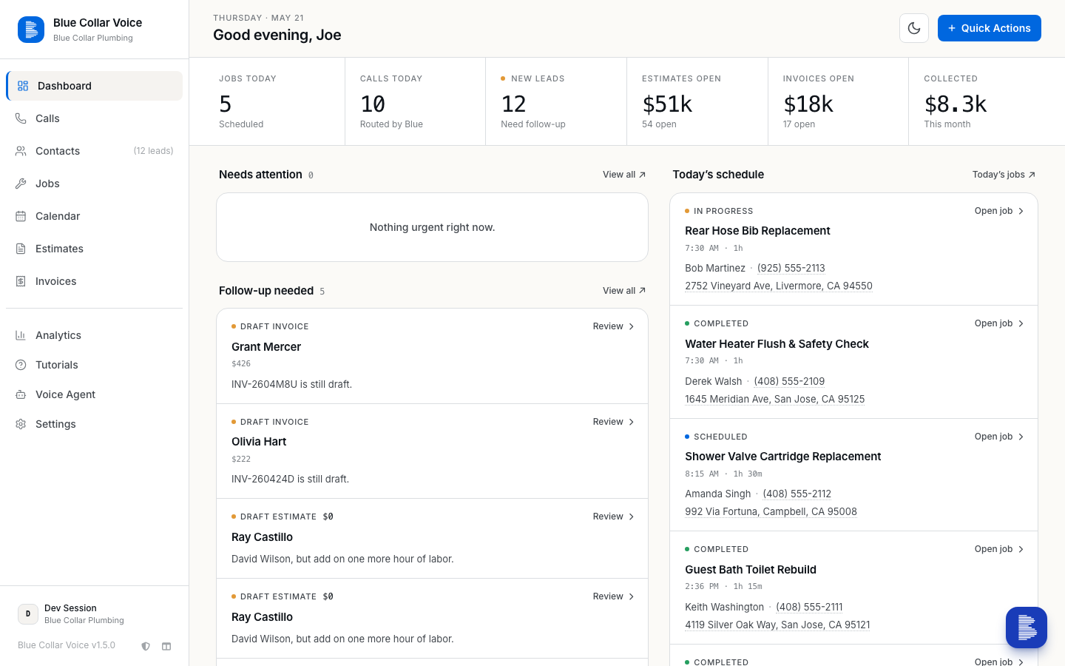This screenshot has height=666, width=1065.
Task: Click the Grant Mercer name
Action: pos(266,347)
